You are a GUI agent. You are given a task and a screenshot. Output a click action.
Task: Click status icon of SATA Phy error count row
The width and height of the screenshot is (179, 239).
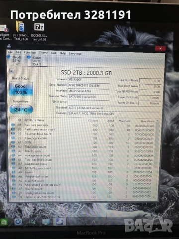coord(13,168)
